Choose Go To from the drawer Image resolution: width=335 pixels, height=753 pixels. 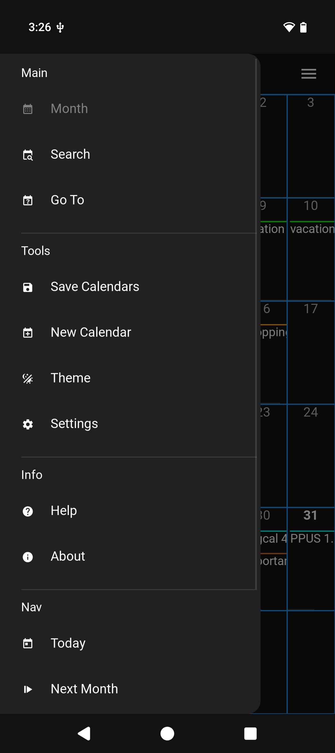(x=67, y=200)
